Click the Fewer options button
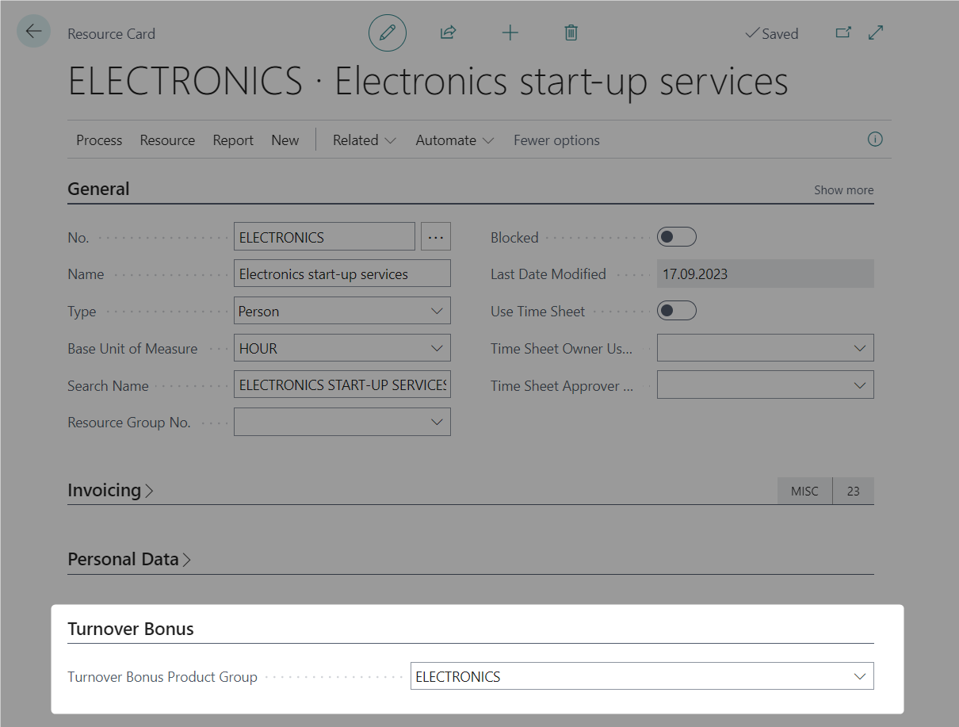The image size is (959, 727). [556, 140]
